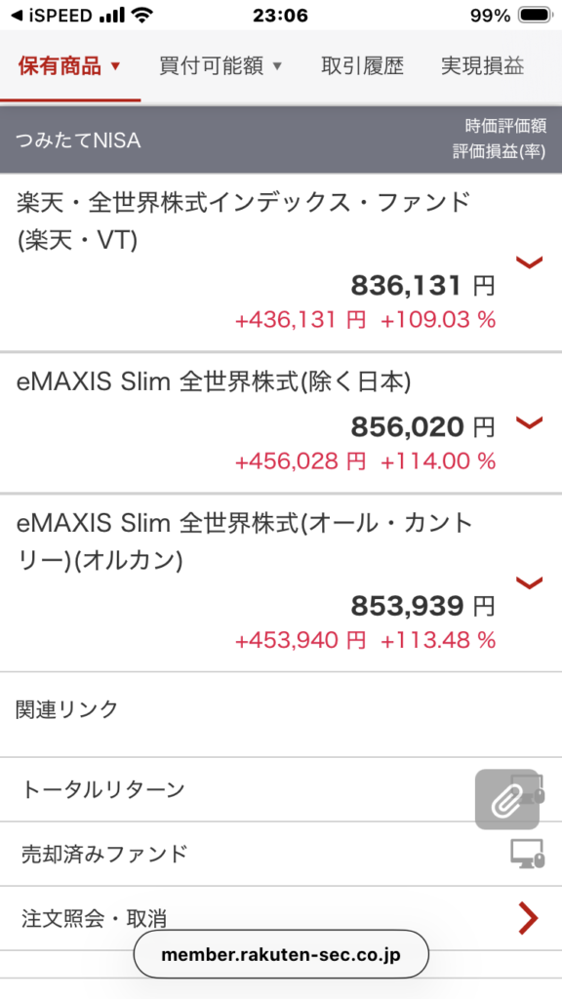
Task: Open the 買付可能額 dropdown tab
Action: point(220,65)
